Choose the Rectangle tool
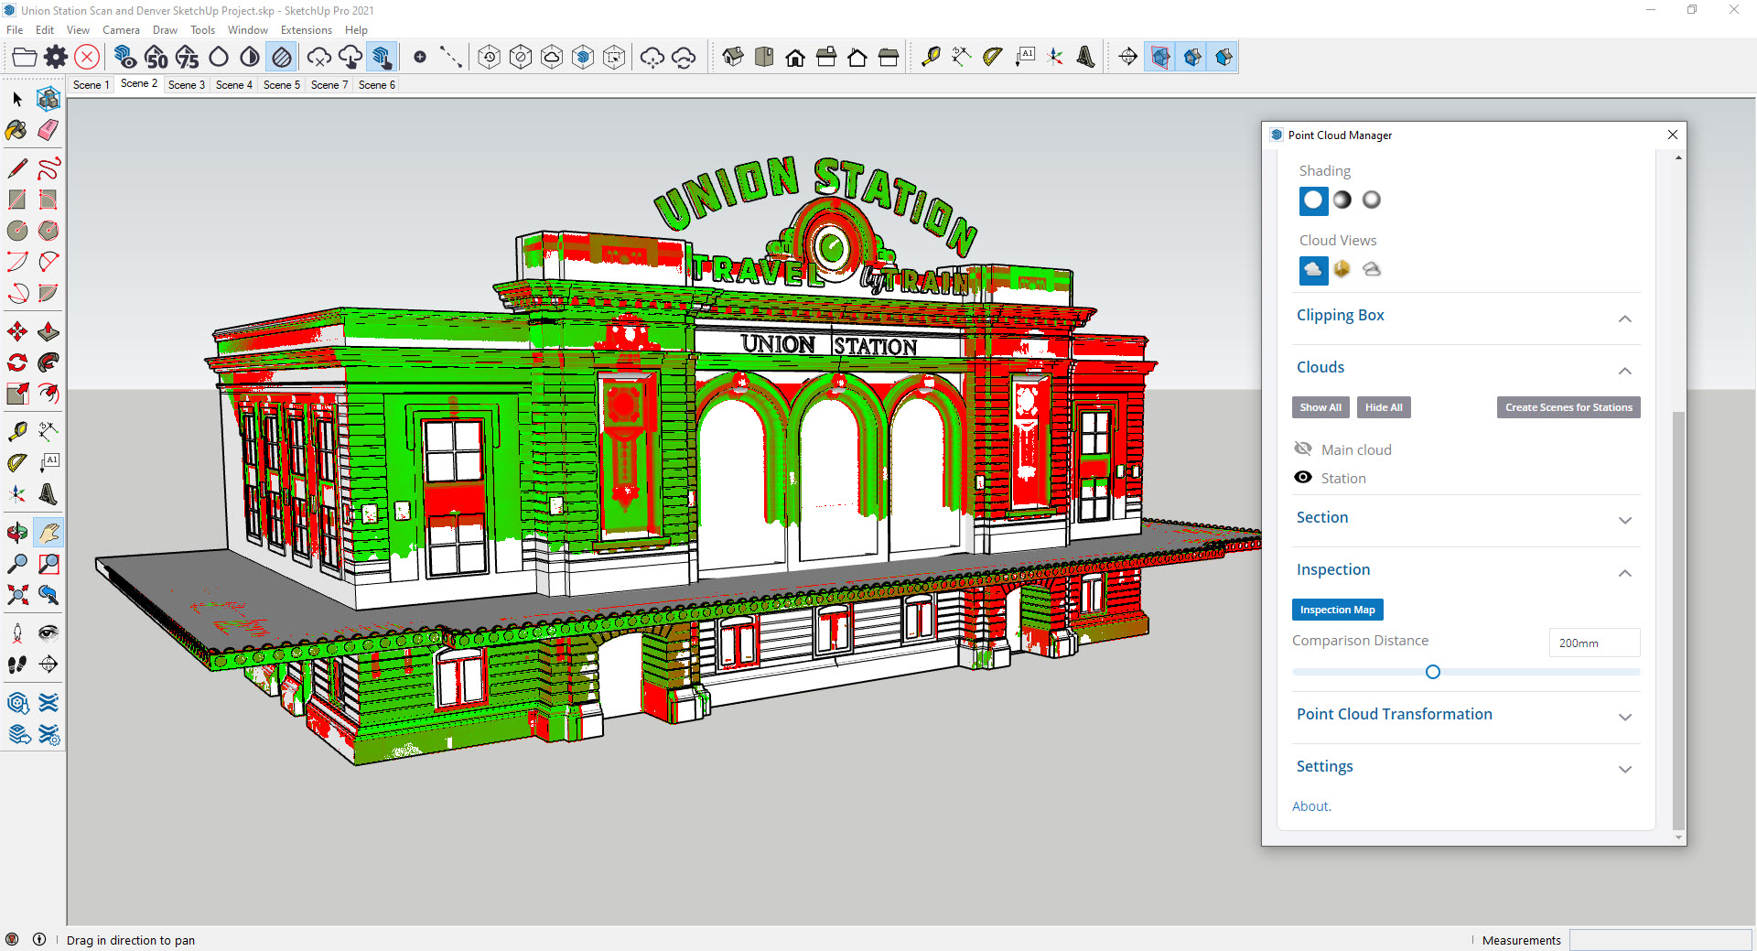 pos(17,200)
